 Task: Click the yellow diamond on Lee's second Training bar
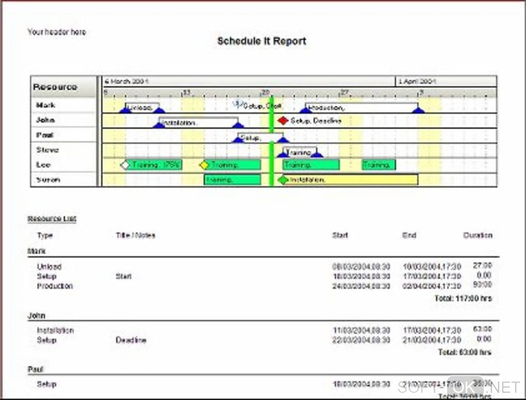[x=204, y=165]
